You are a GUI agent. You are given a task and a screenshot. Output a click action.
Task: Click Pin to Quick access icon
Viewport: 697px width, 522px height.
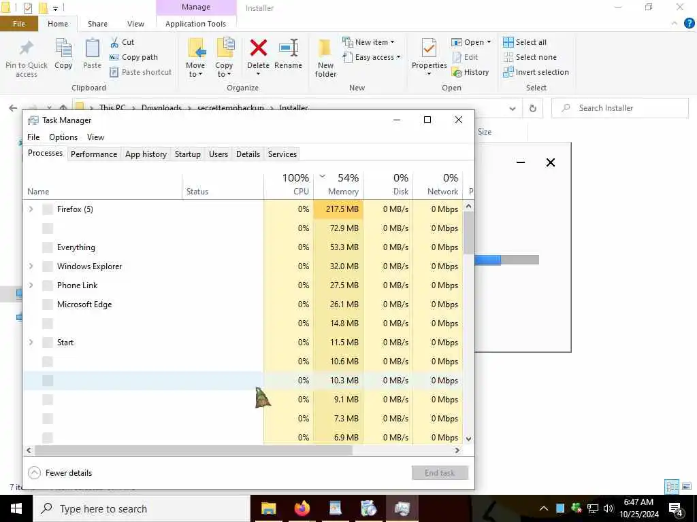pos(27,49)
